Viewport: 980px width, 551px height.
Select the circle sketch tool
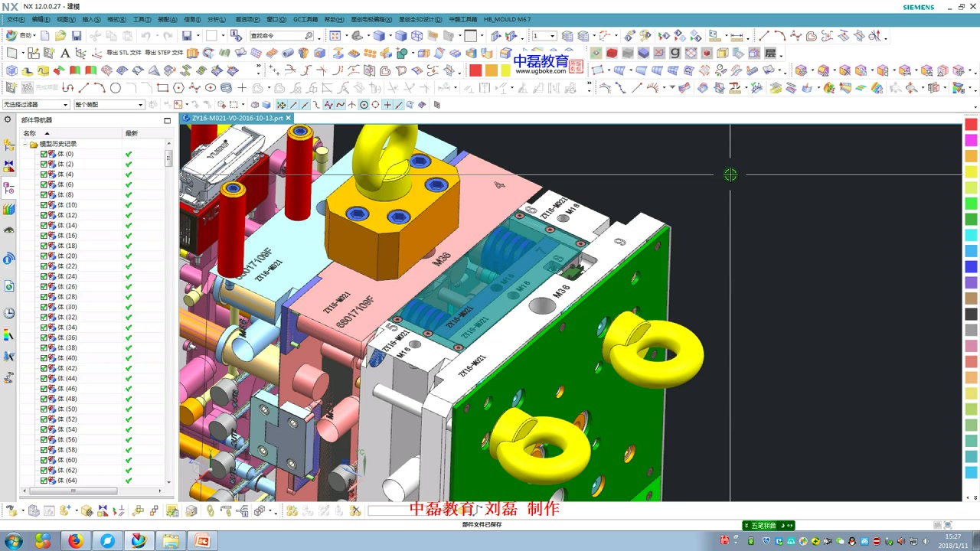pos(116,88)
